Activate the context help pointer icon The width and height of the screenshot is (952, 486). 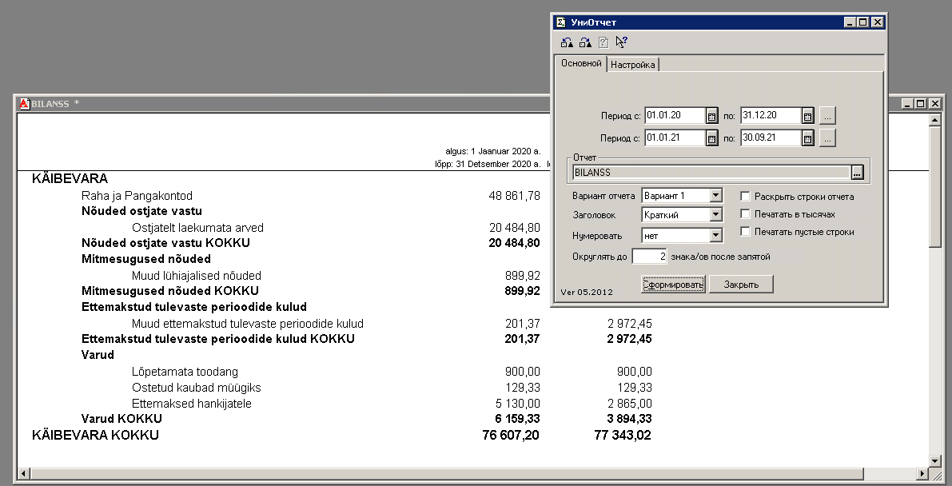(x=621, y=42)
